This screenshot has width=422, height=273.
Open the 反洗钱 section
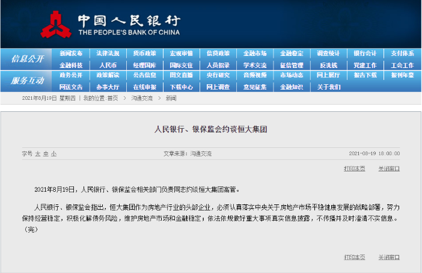328,65
